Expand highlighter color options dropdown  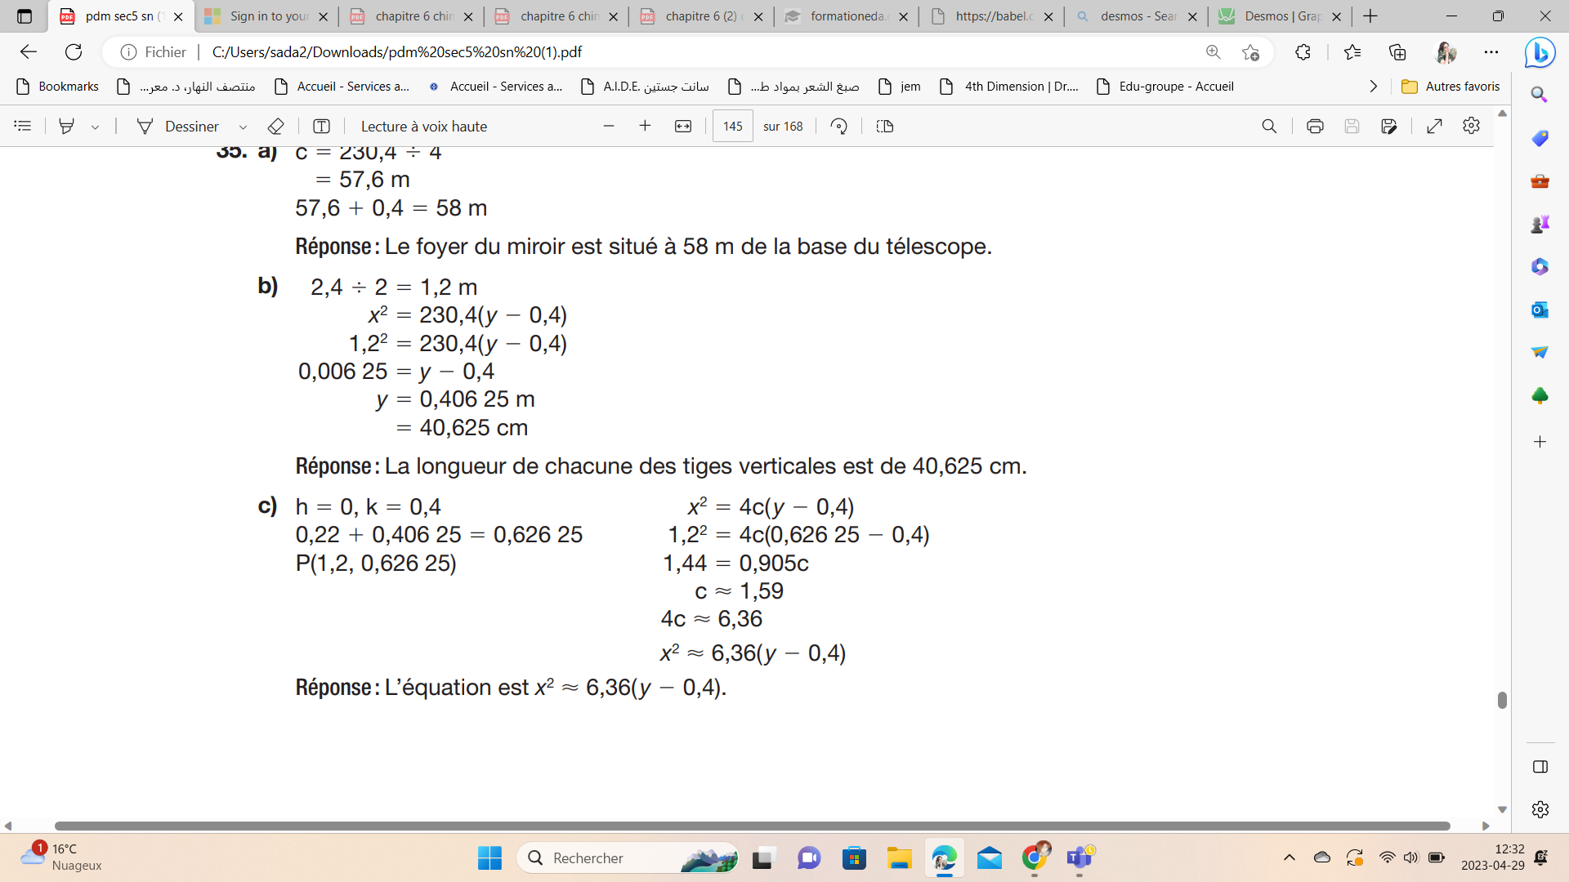point(96,127)
